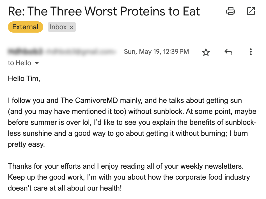Screen dimensions: 266x199
Task: Expand recipient details arrow beside to Hello
Action: 37,63
